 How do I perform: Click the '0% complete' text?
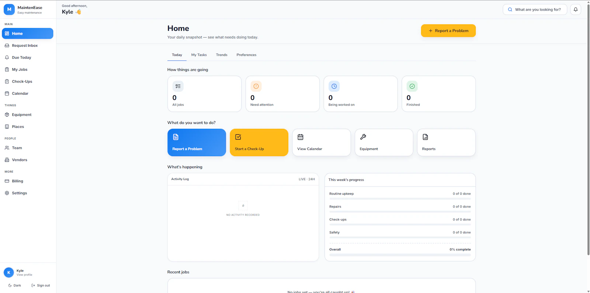(460, 250)
